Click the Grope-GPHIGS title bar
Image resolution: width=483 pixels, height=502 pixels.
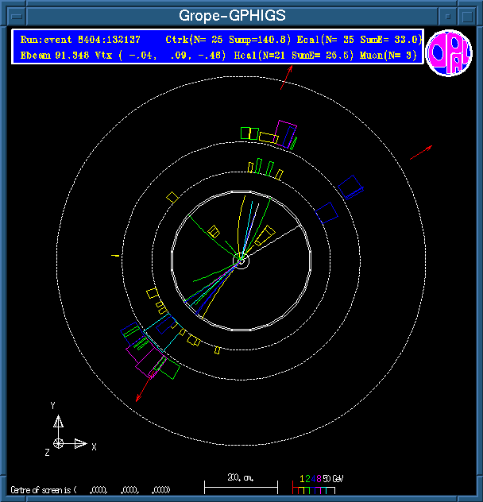point(232,15)
